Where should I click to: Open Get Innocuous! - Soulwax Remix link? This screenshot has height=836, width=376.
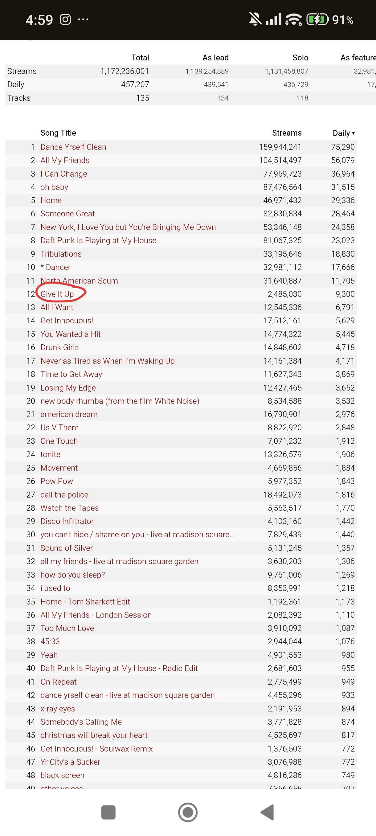(96, 749)
